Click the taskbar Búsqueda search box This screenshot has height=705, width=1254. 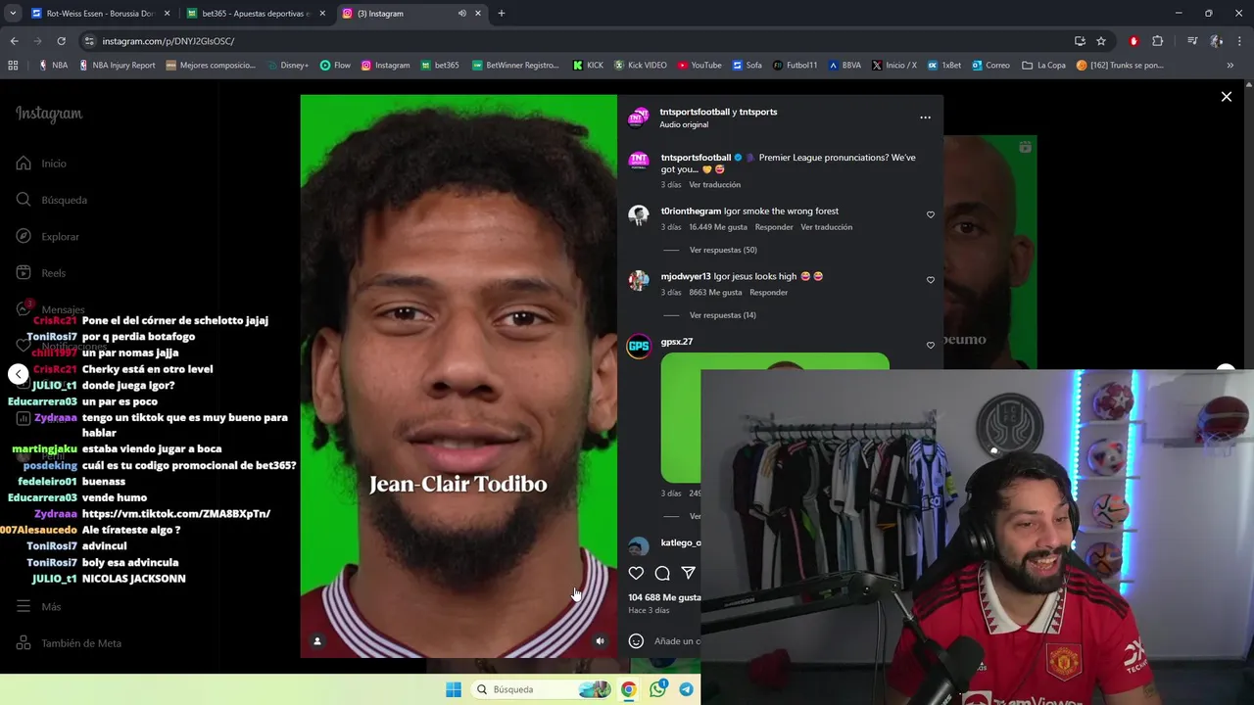click(542, 689)
